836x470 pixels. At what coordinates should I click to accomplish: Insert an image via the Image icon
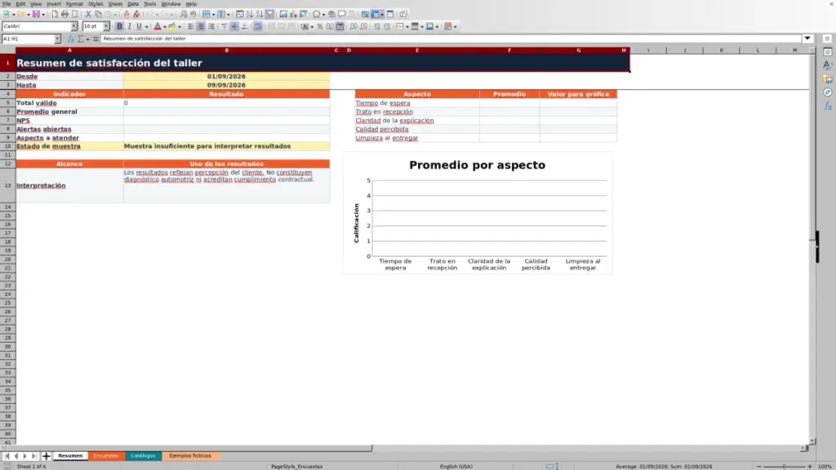click(283, 14)
